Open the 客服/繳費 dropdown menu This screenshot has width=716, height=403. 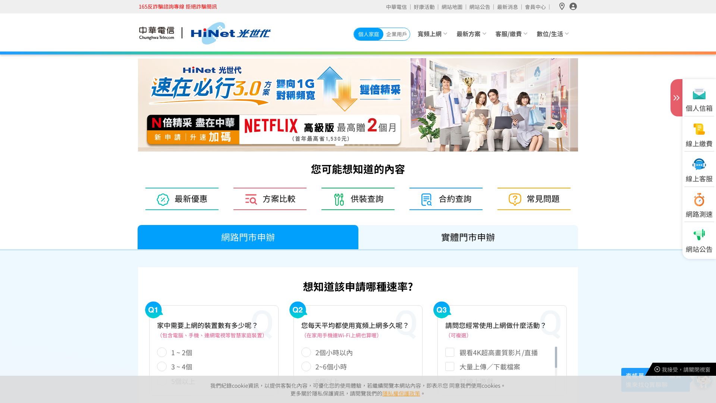tap(511, 34)
